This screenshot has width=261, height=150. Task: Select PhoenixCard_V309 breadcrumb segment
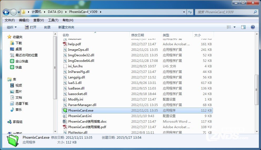(x=83, y=12)
